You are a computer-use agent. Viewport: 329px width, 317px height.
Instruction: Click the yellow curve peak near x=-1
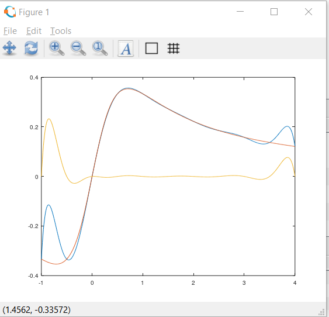[49, 119]
